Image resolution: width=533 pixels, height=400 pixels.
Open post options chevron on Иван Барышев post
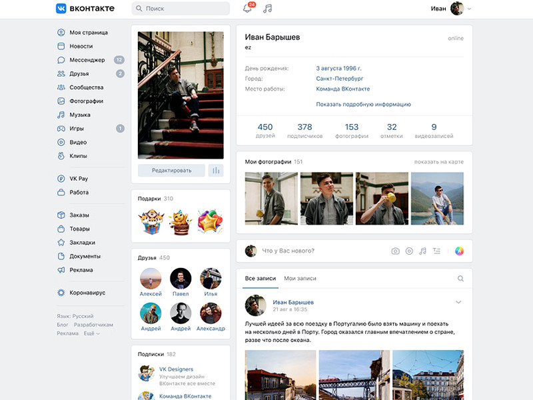coord(458,303)
